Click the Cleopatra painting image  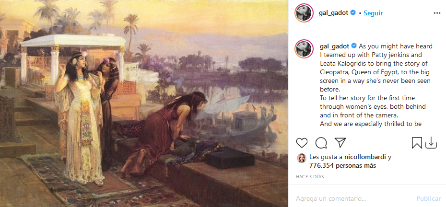[x=144, y=103]
